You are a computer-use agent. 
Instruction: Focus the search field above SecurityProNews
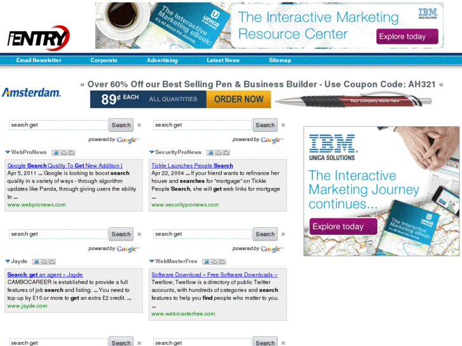pos(203,125)
